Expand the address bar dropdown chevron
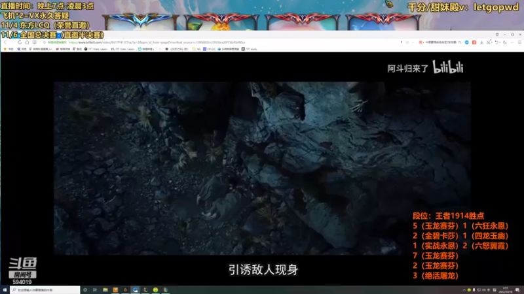This screenshot has height=294, width=524. [x=413, y=42]
